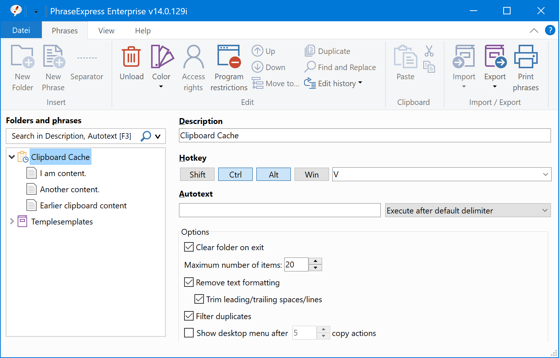Viewport: 559px width, 358px height.
Task: Uncheck Trim leading/trailing spaces/lines
Action: pos(199,299)
